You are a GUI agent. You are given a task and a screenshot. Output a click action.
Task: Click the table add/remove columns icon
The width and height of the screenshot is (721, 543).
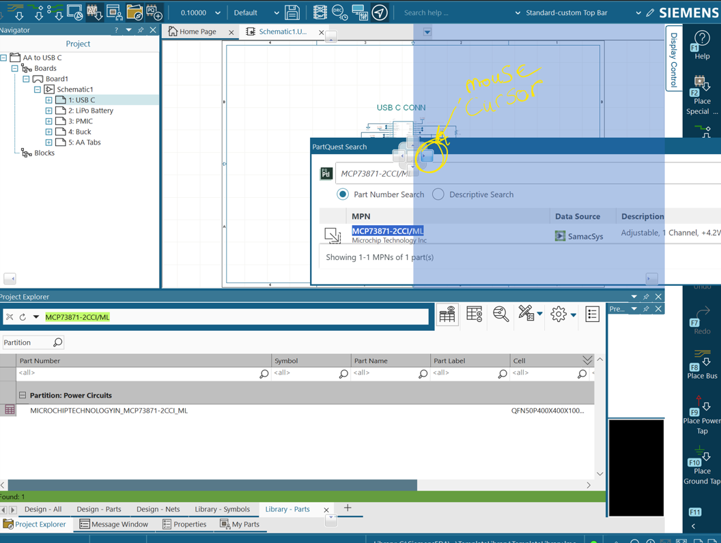pyautogui.click(x=474, y=314)
